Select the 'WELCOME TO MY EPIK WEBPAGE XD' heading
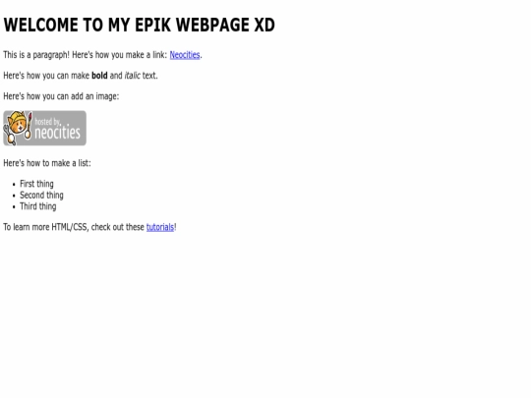Screen dimensions: 531x398 140,25
